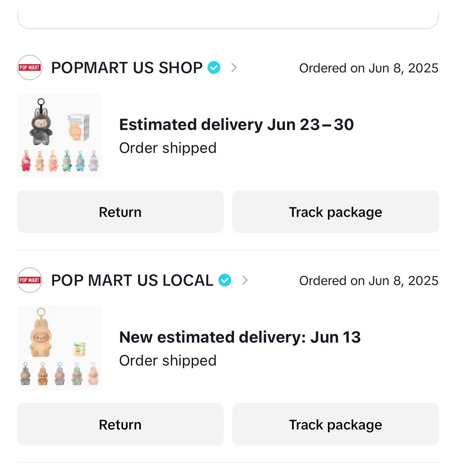
Task: Expand the POP MART US LOCAL chevron arrow
Action: point(245,280)
